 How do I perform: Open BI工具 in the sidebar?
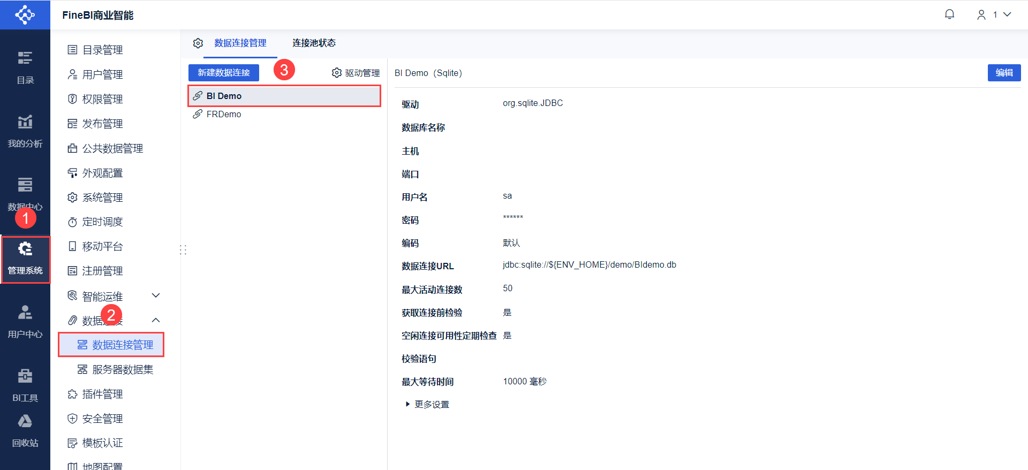click(25, 385)
